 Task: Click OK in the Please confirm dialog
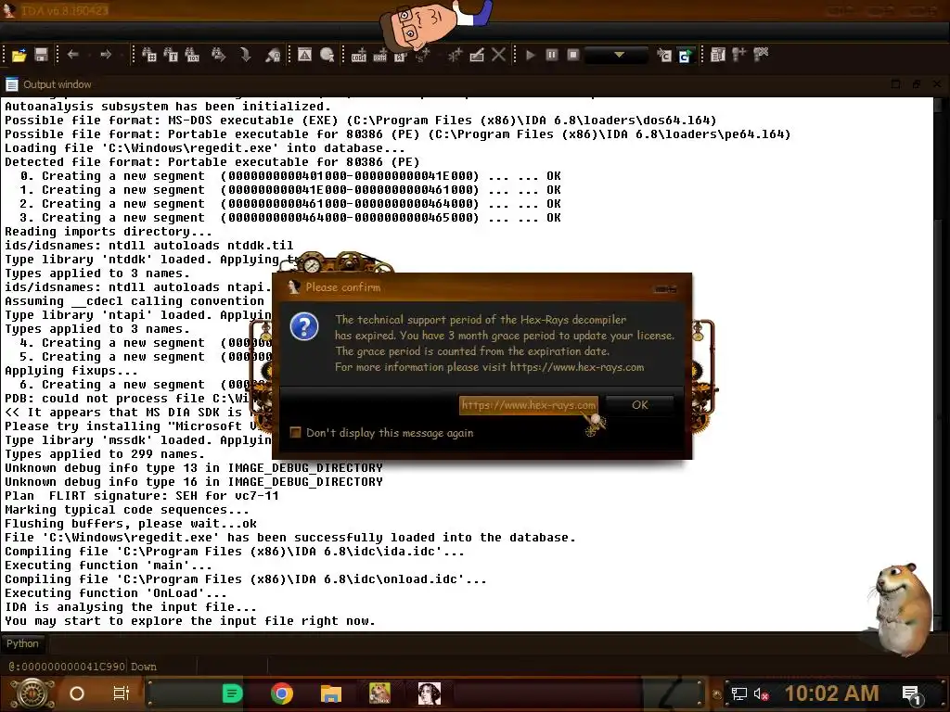(640, 405)
